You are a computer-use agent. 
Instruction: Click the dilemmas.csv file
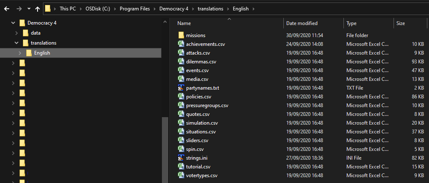click(201, 61)
